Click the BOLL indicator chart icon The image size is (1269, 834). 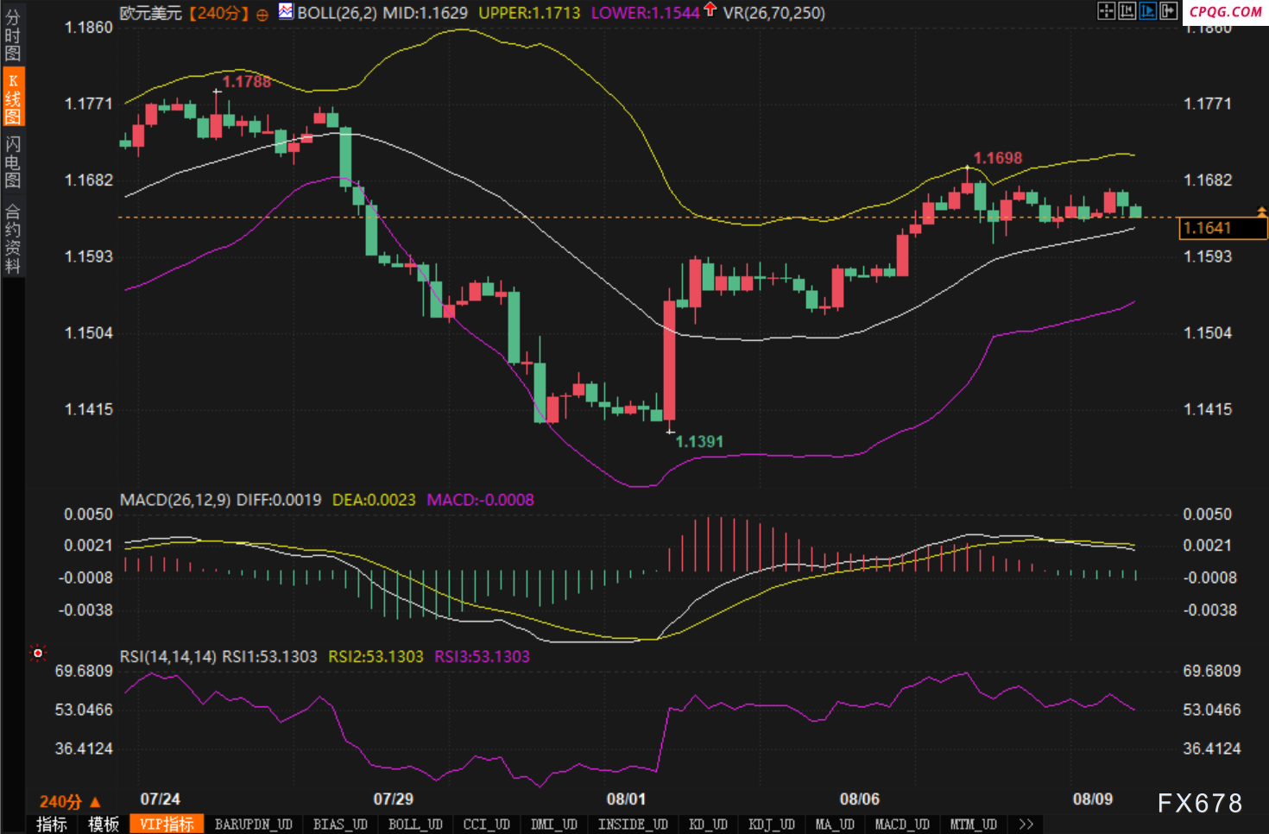click(x=286, y=11)
